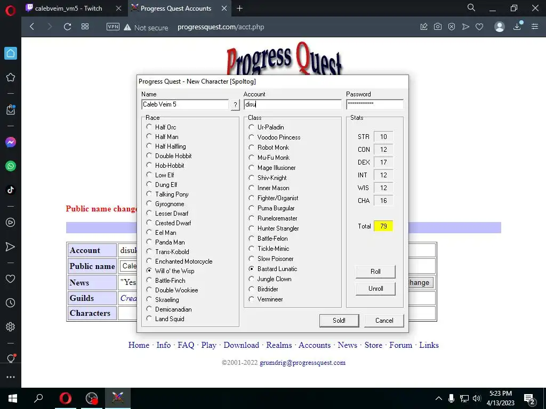The width and height of the screenshot is (546, 409).
Task: Open Shopping bag icon in sidebar
Action: coord(11,110)
